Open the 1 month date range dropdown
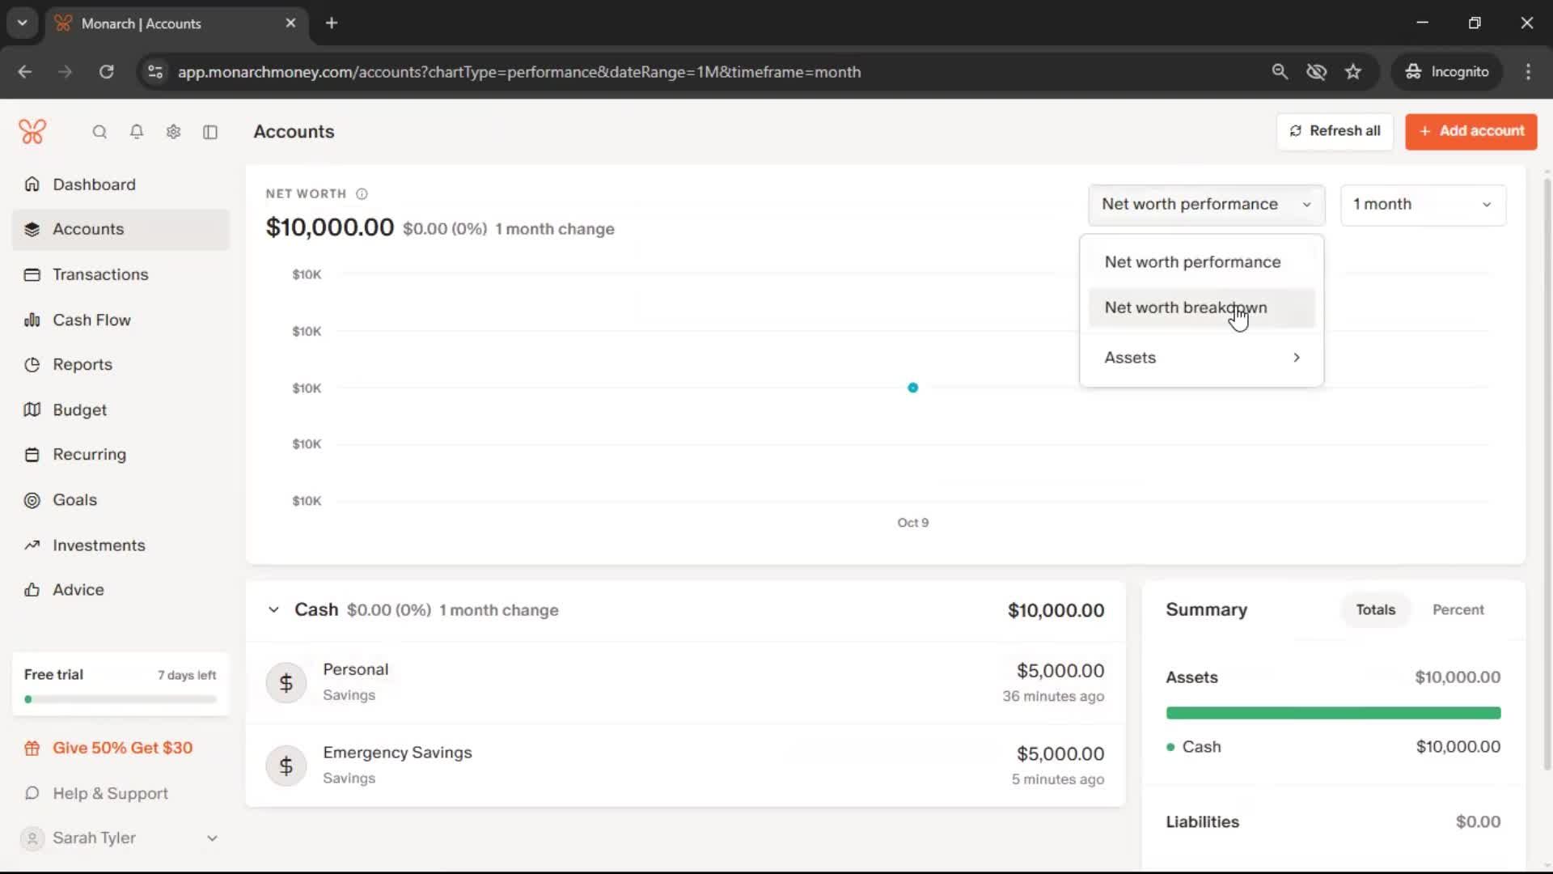Image resolution: width=1553 pixels, height=874 pixels. [1423, 205]
